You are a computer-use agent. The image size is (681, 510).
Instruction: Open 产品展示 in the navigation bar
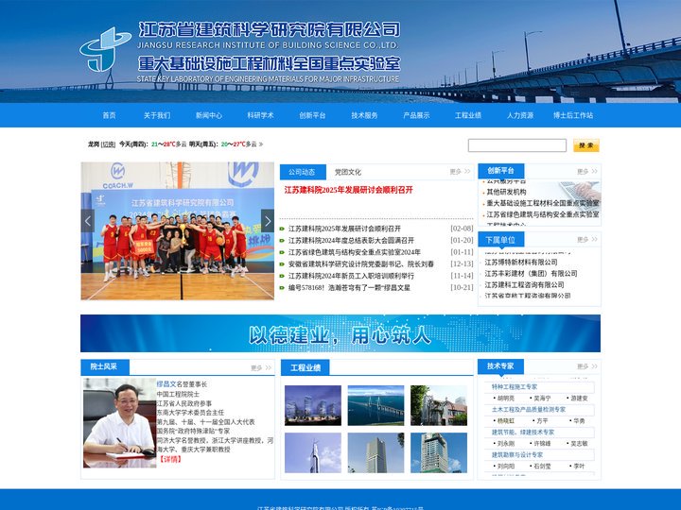coord(416,115)
